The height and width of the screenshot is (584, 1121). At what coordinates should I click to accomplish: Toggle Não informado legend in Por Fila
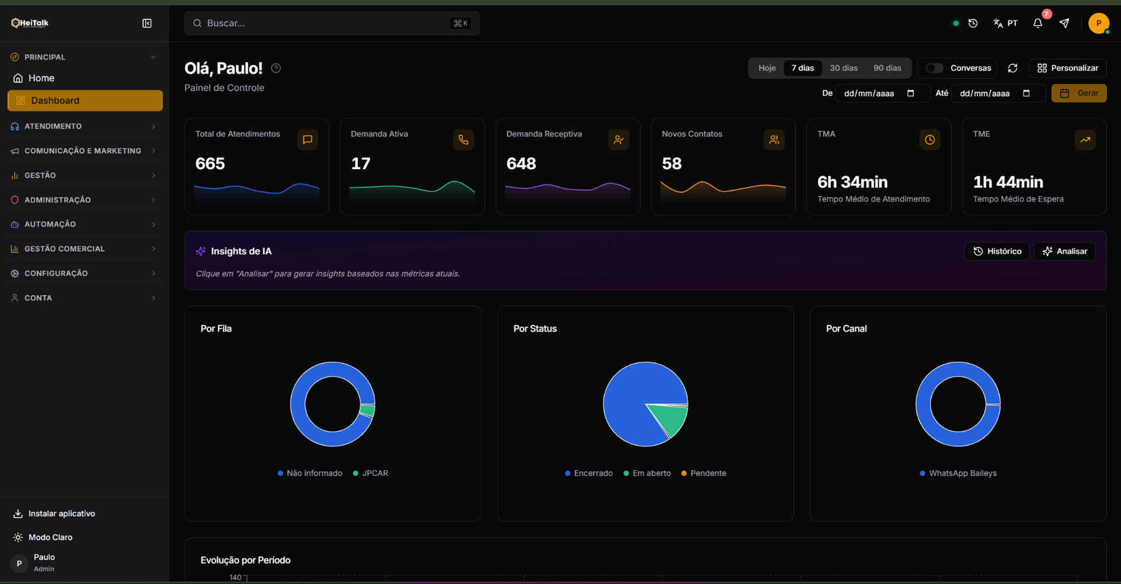tap(310, 473)
